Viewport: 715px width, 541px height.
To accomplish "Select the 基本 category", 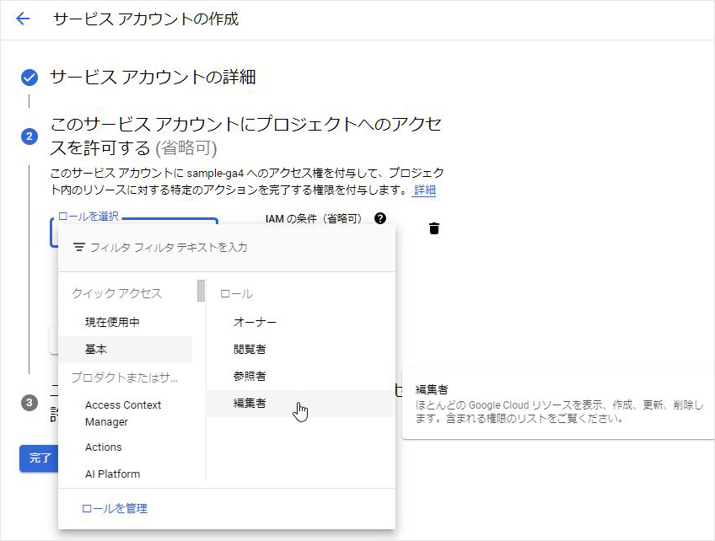I will pyautogui.click(x=96, y=349).
